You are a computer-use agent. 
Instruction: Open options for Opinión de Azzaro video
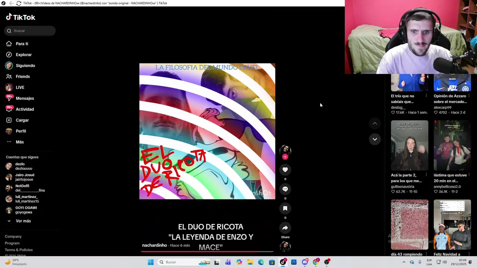(469, 96)
